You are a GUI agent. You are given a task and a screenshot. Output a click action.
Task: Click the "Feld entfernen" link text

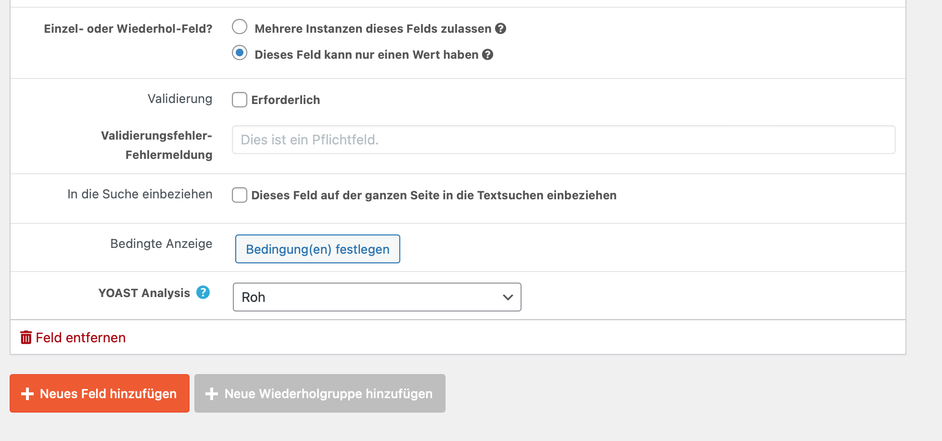click(80, 338)
